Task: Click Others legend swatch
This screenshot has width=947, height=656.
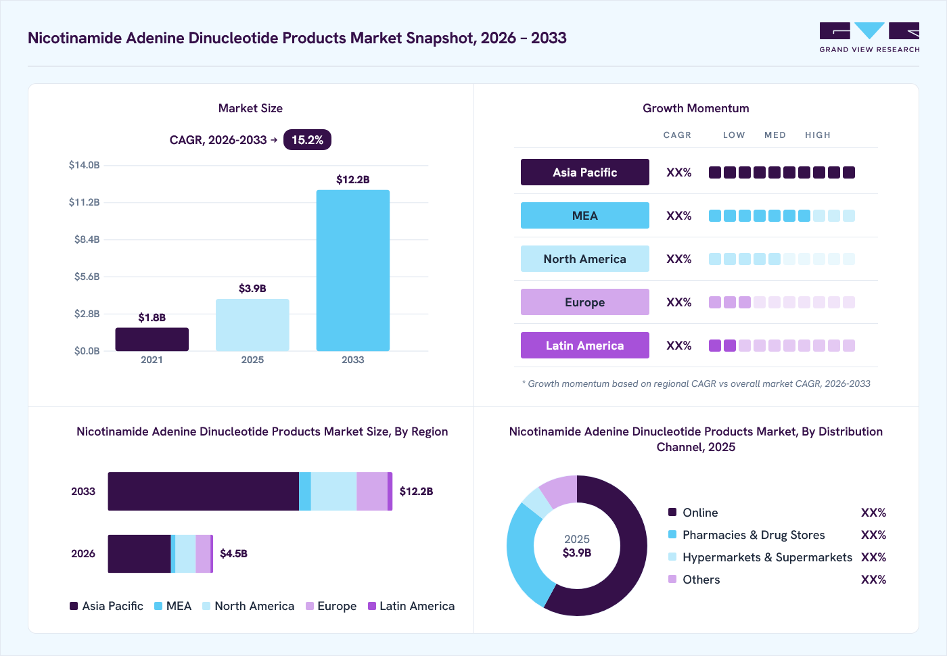Action: pyautogui.click(x=672, y=579)
